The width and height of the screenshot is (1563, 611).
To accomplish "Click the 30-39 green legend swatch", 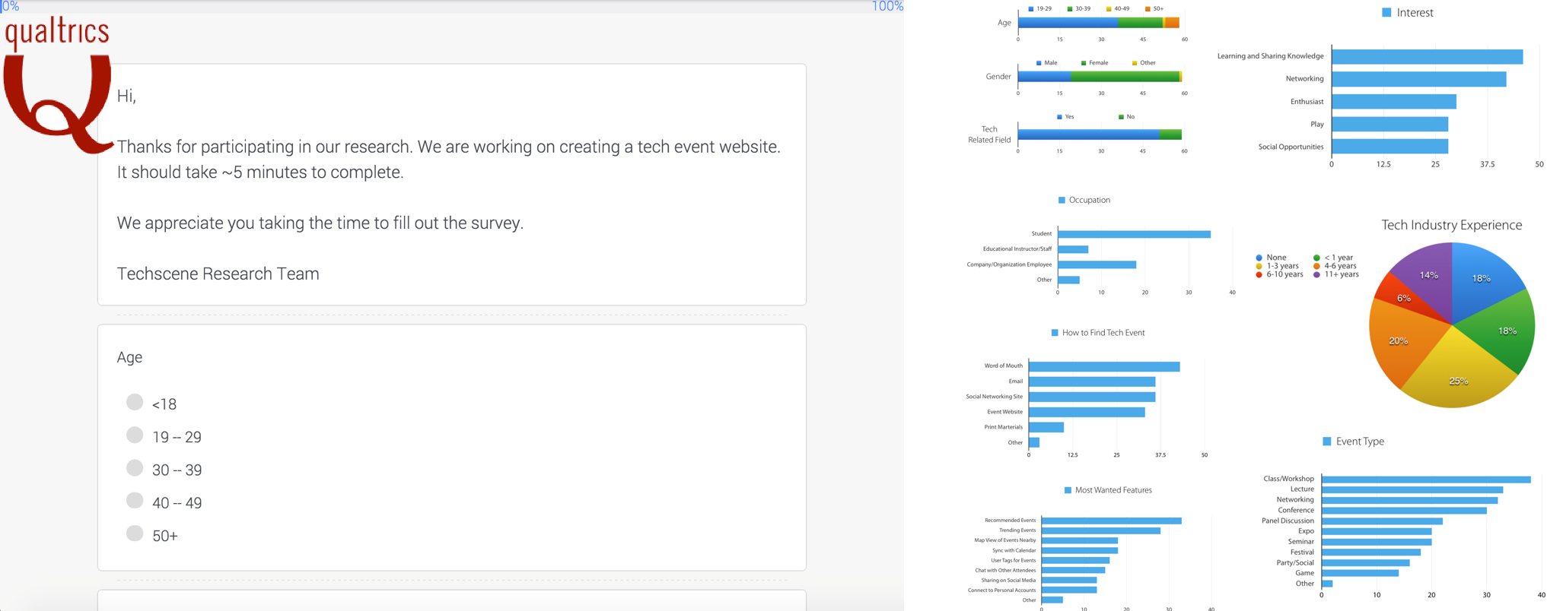I will point(1070,9).
